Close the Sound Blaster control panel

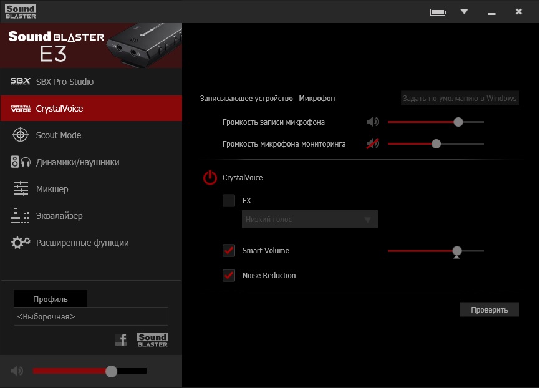[x=519, y=12]
